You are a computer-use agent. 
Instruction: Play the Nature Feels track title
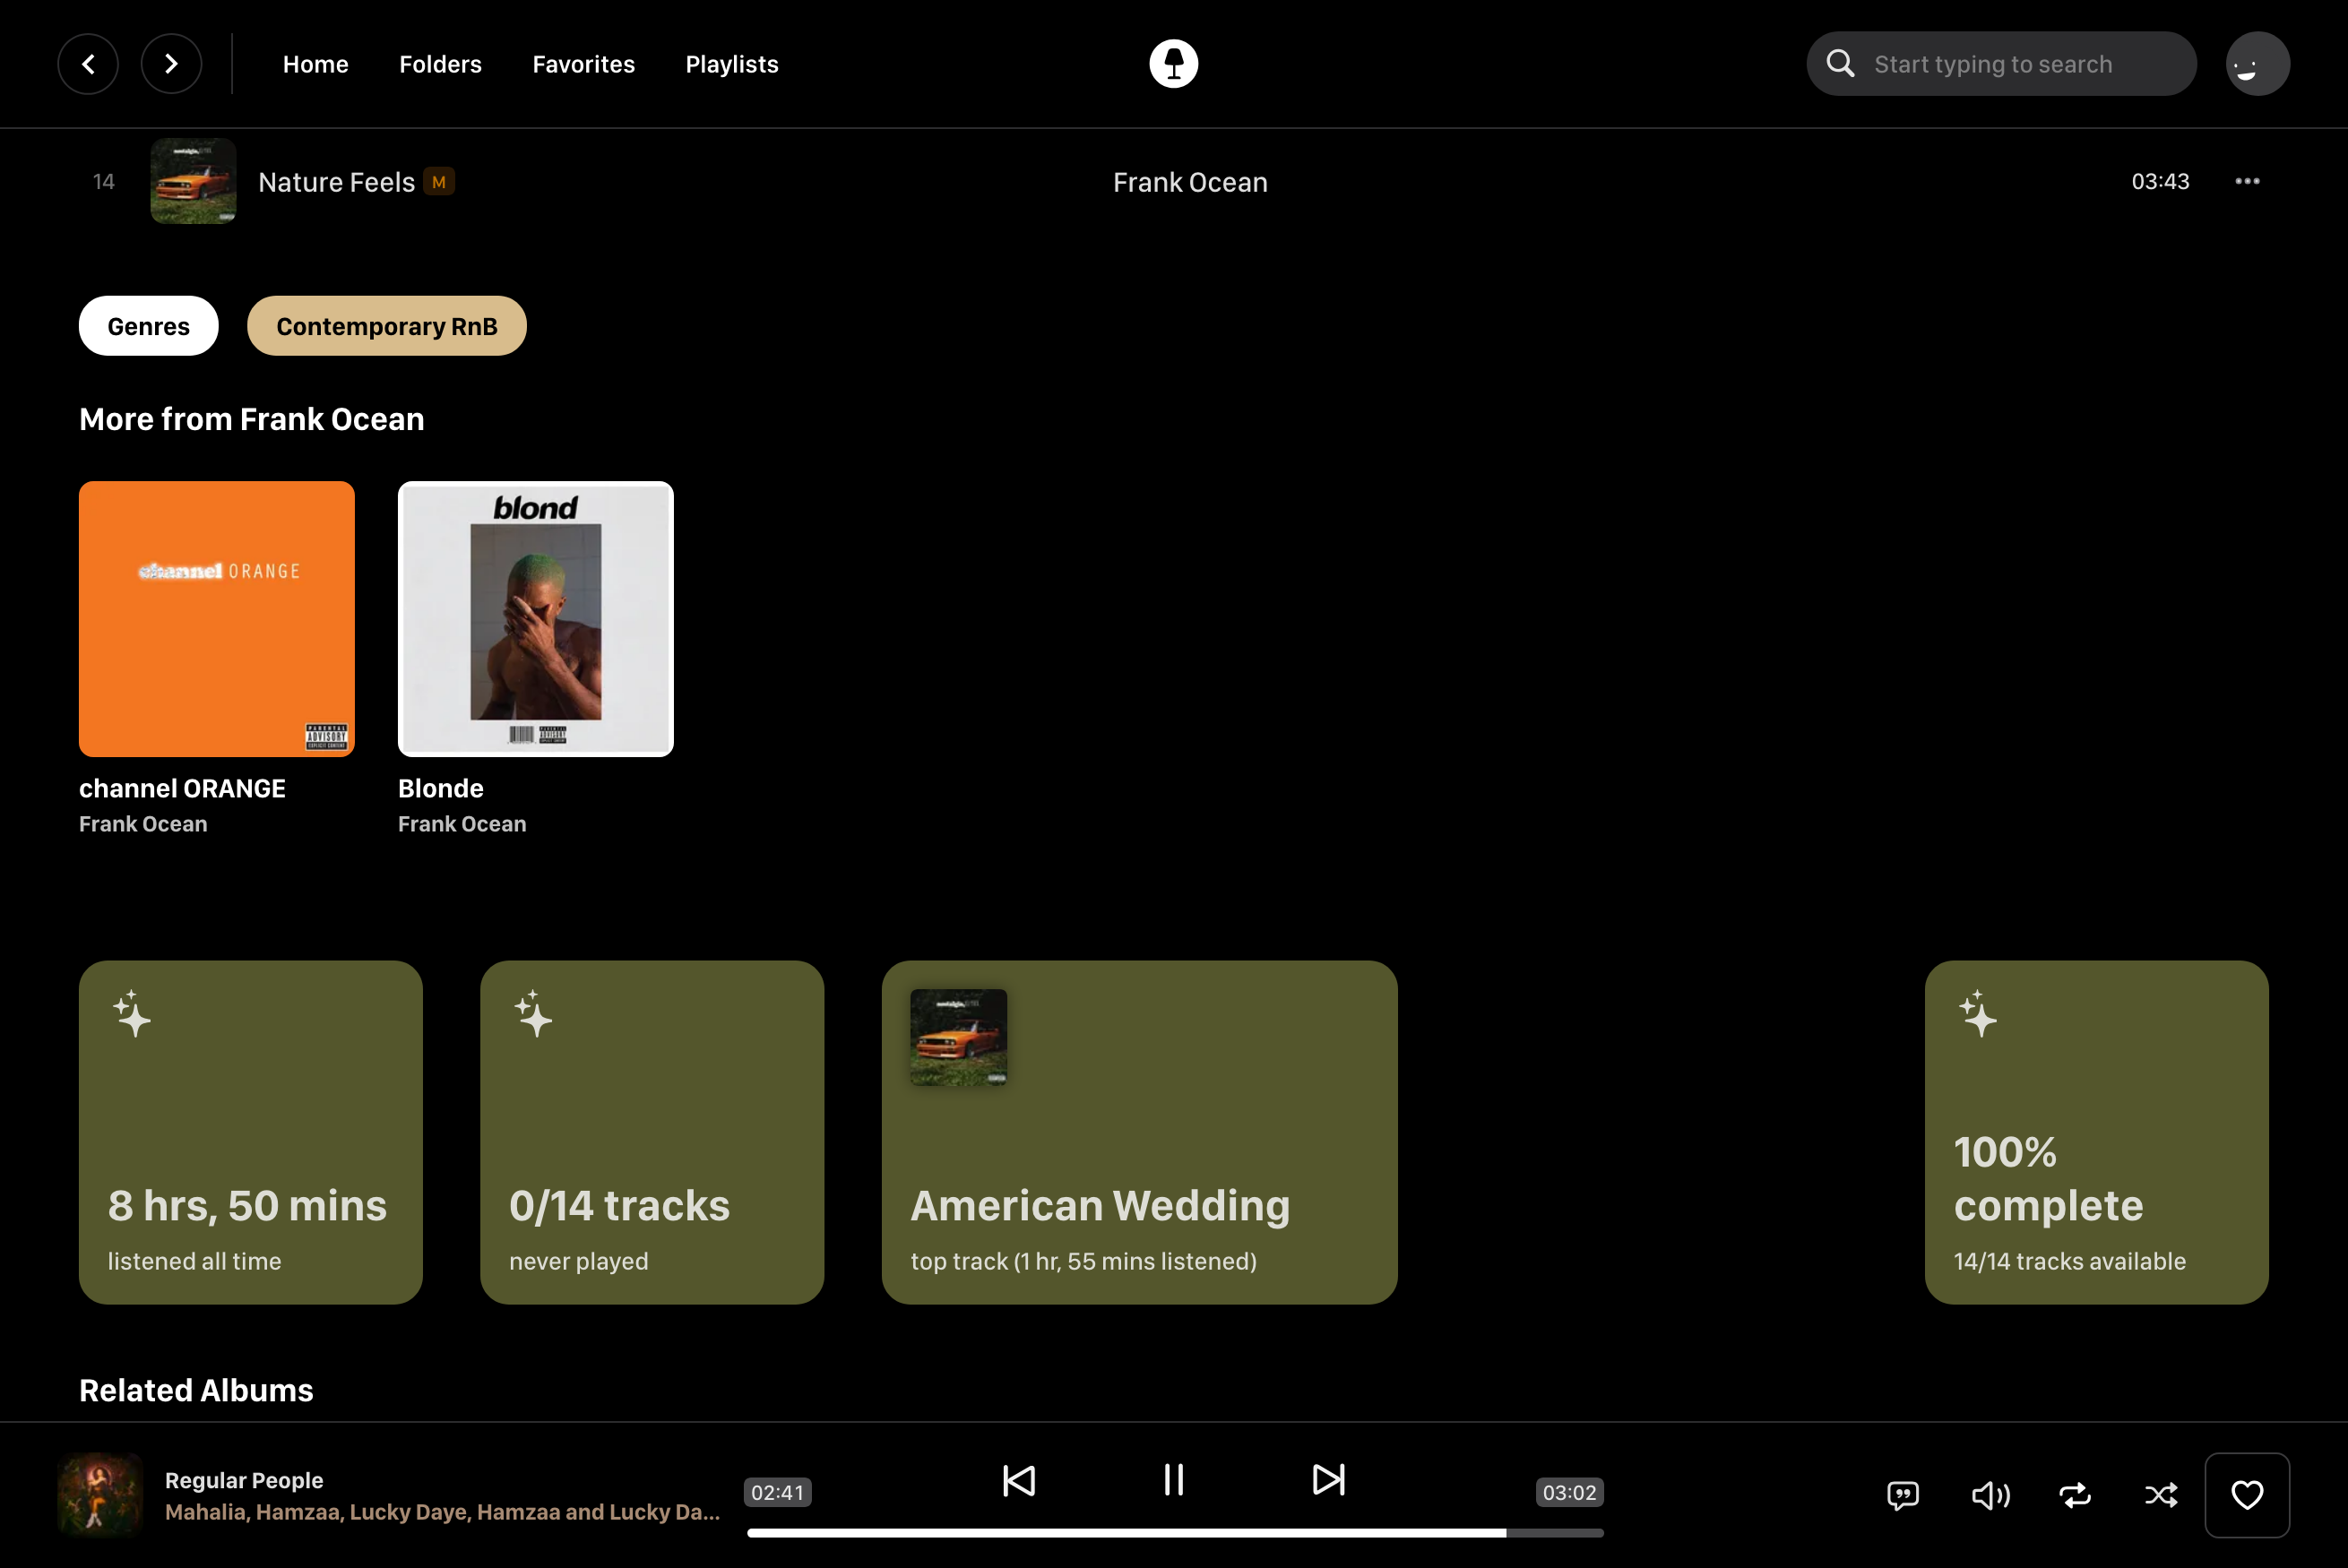coord(337,182)
